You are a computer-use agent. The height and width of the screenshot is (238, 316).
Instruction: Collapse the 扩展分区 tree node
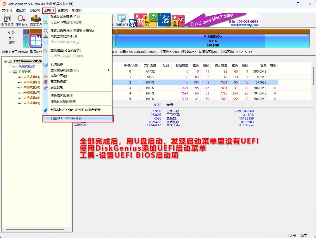[10, 72]
